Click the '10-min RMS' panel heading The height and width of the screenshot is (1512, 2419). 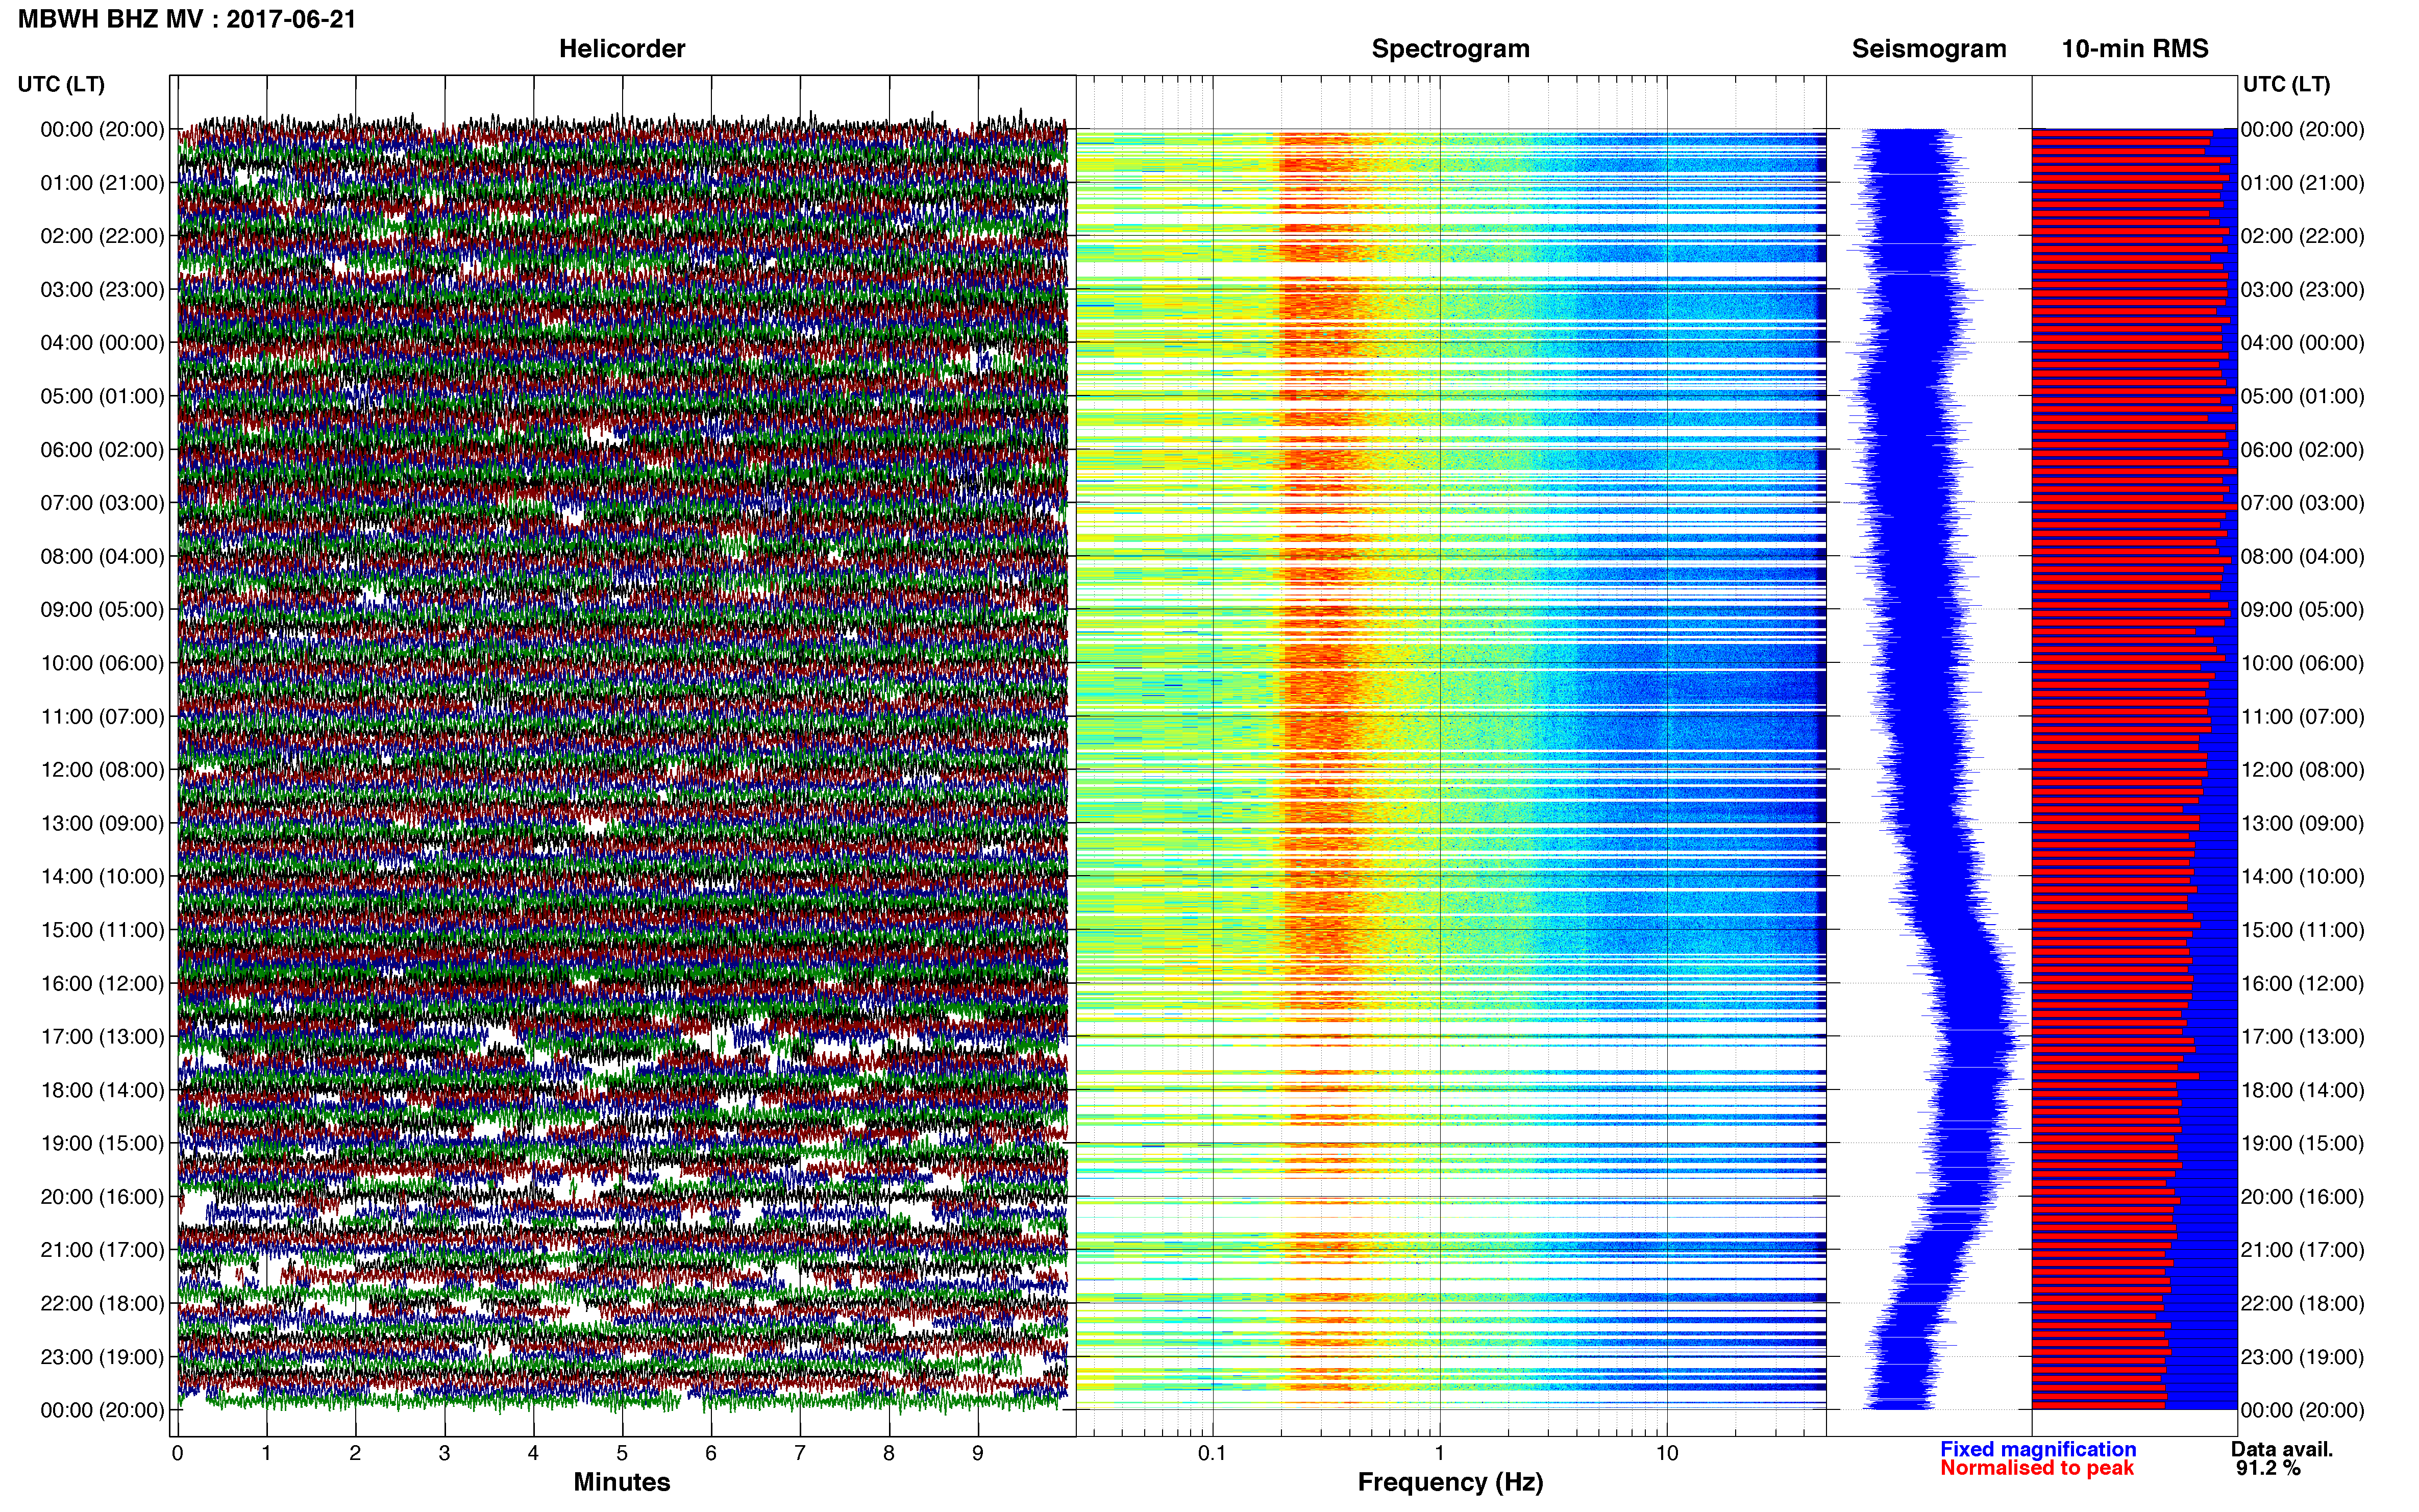pos(2135,48)
